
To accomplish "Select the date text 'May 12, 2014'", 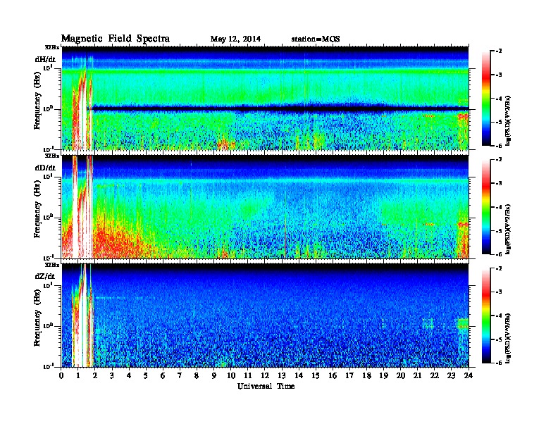I will tap(235, 39).
